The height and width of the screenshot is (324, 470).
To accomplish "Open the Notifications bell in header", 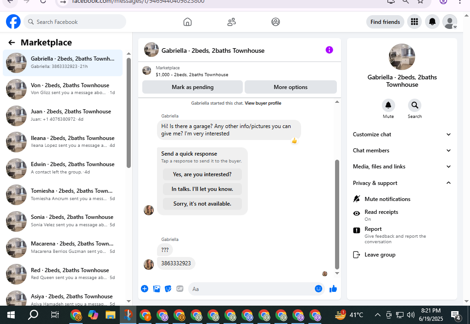I will 432,22.
